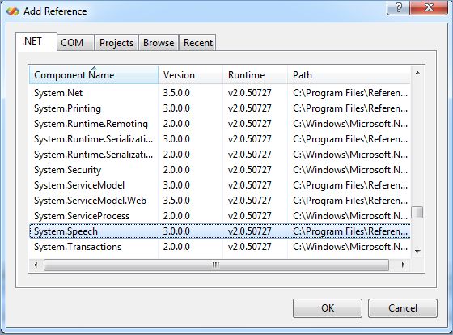Click version 3.5.0.0 in the System.Net row

click(x=176, y=93)
